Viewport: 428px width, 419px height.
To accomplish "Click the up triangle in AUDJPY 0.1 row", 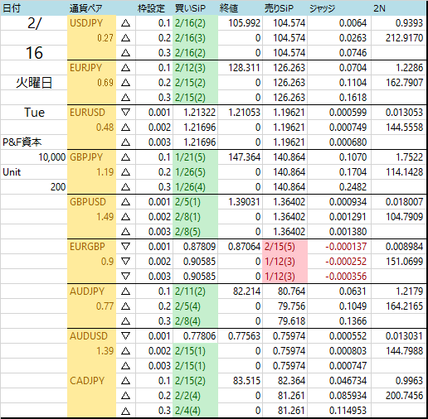I will pyautogui.click(x=126, y=291).
